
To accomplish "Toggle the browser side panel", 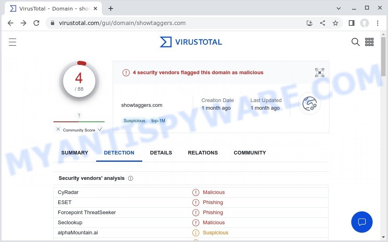I will (351, 23).
